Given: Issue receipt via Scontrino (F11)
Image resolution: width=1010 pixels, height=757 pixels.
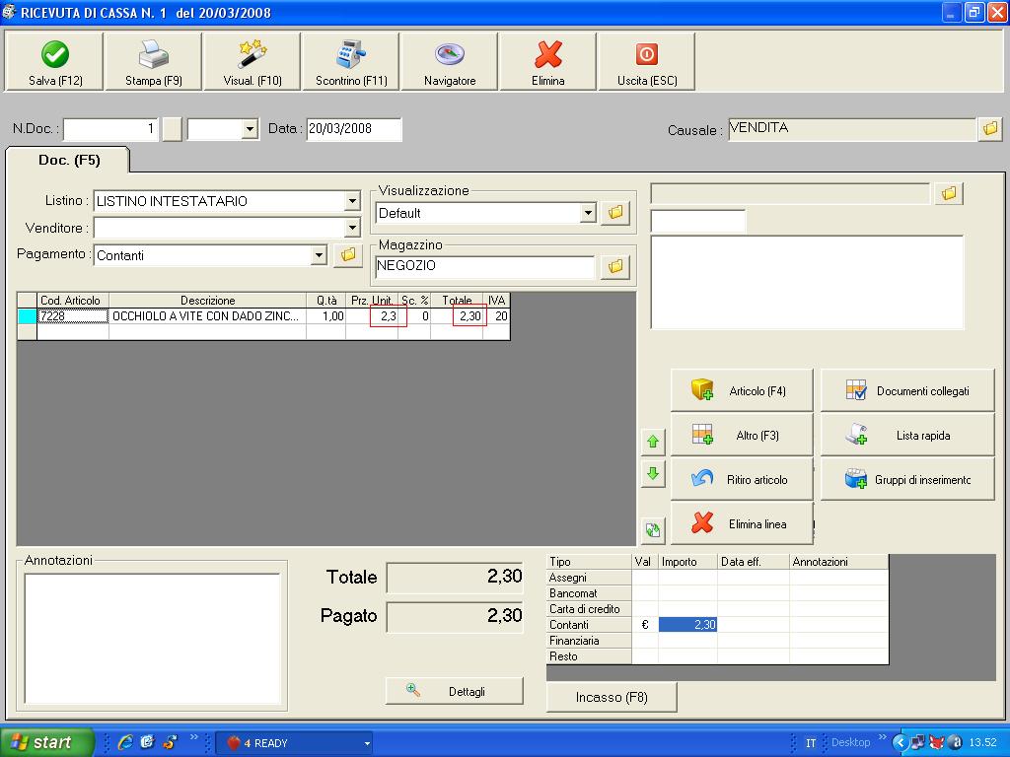Looking at the screenshot, I should click(351, 62).
